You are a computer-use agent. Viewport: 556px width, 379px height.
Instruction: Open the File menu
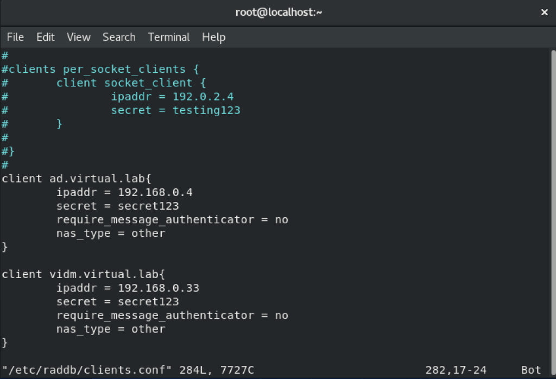click(15, 37)
